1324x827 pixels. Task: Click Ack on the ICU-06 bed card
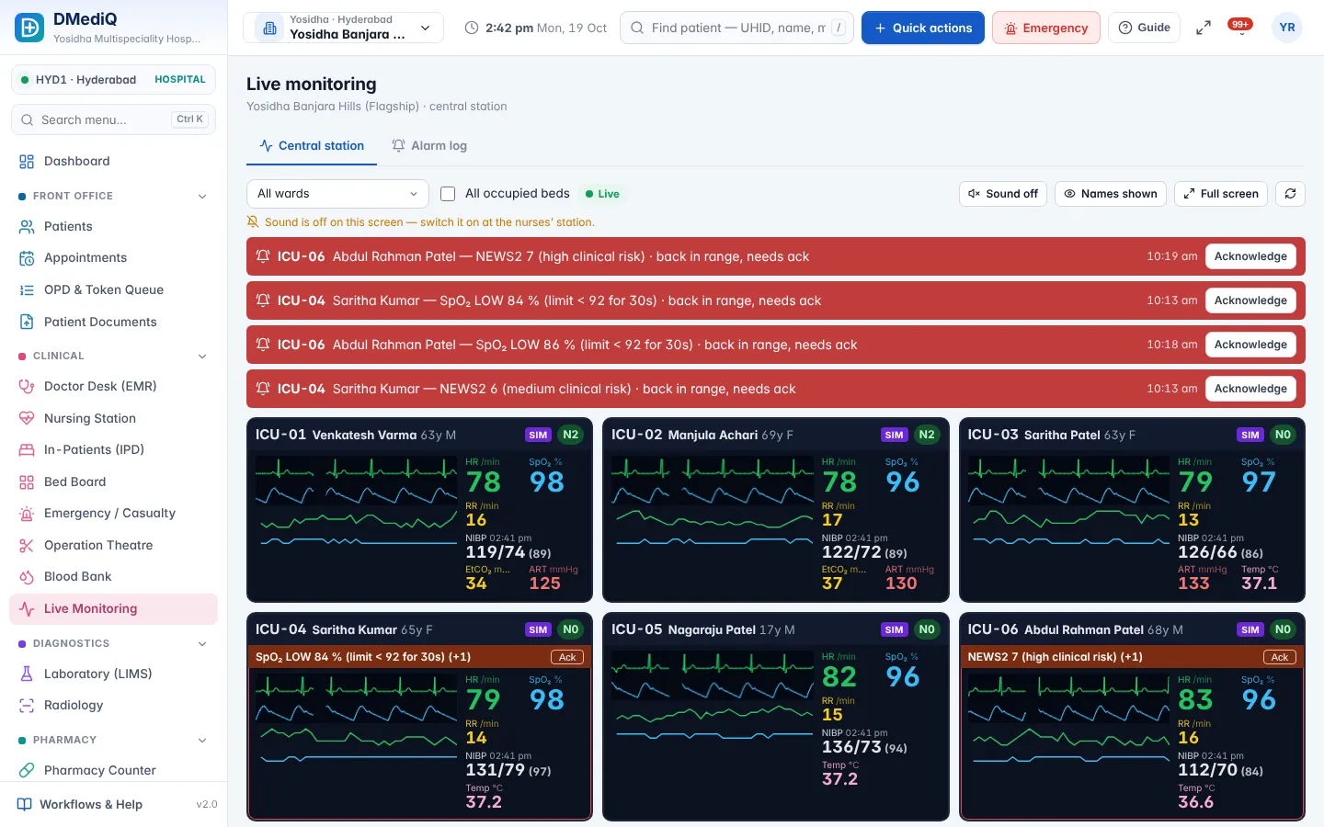pyautogui.click(x=1280, y=657)
